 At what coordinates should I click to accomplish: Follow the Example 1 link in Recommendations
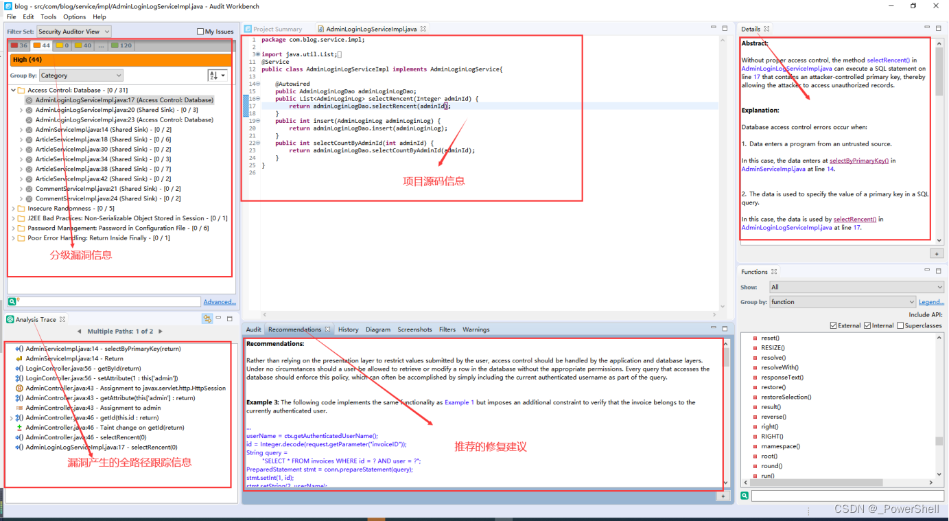(459, 402)
